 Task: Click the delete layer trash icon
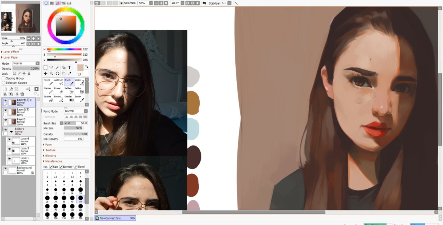pos(22,94)
